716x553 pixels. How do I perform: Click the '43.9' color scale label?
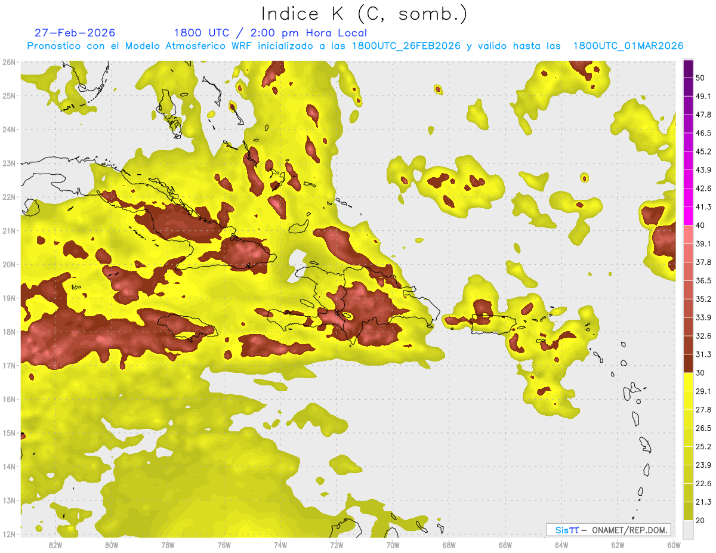click(x=703, y=170)
